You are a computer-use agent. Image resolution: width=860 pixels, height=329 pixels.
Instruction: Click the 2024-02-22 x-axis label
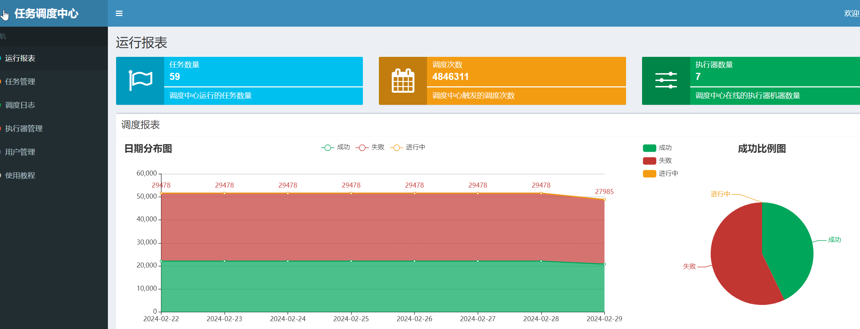[x=161, y=319]
